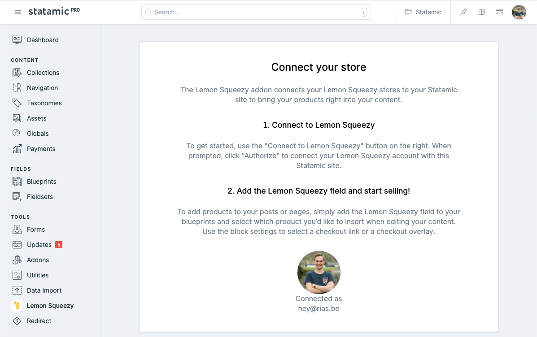This screenshot has height=337, width=537.
Task: Click the red 6 updates badge
Action: pos(59,245)
